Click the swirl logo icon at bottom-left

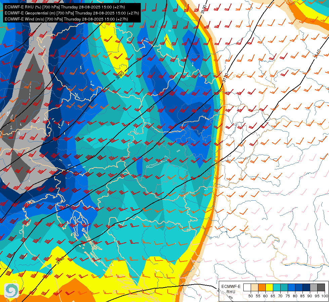point(11,291)
